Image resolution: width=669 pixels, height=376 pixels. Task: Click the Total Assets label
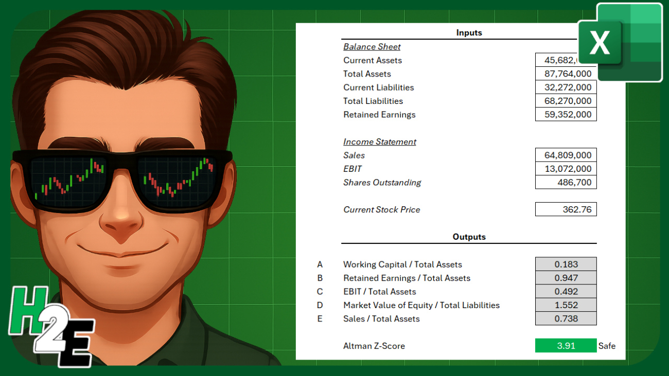click(x=367, y=74)
